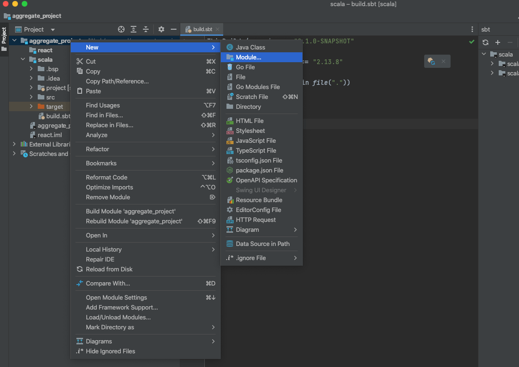Select Optimize Imports menu entry
This screenshot has width=519, height=367.
pyautogui.click(x=146, y=188)
